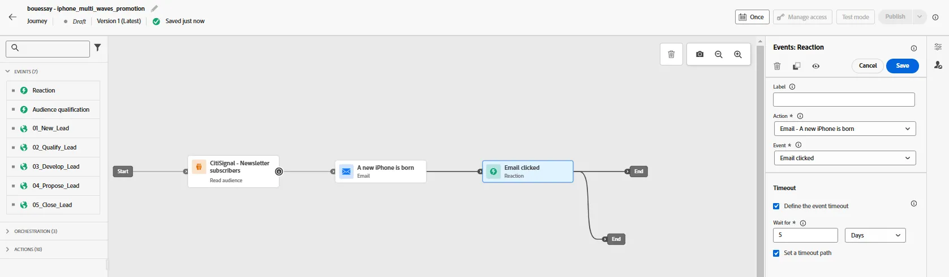The image size is (949, 277).
Task: Select the A new iPhone is born email node
Action: pyautogui.click(x=380, y=172)
